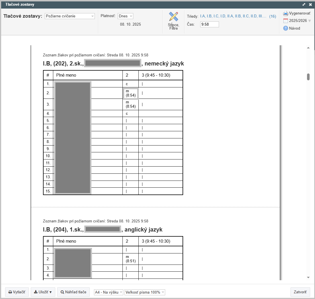Click the scrollbar down arrow
Image resolution: width=315 pixels, height=299 pixels.
[308, 277]
